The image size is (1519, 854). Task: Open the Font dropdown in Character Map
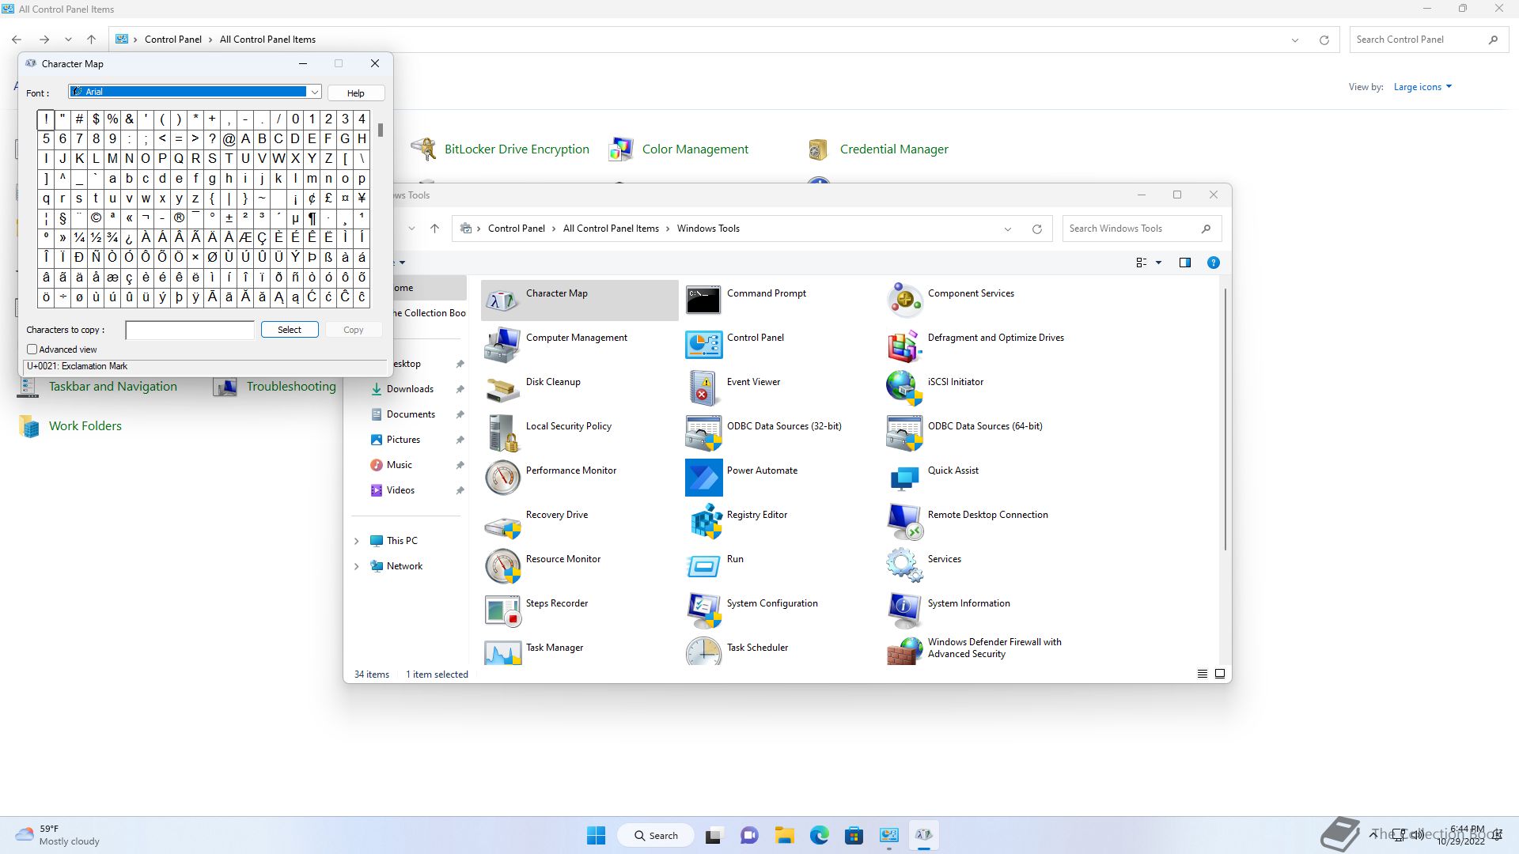point(314,93)
